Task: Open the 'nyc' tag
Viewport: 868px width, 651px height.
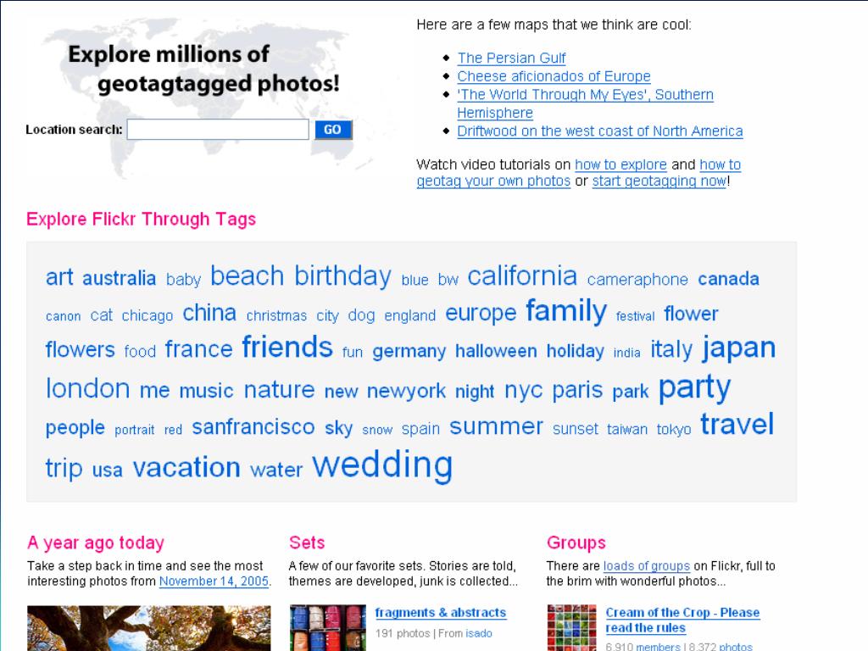Action: pyautogui.click(x=524, y=391)
